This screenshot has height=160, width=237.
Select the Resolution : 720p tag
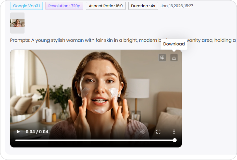coord(64,6)
